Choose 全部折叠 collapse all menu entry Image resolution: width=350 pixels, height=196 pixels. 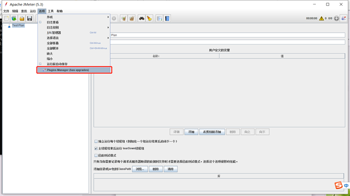click(74, 43)
